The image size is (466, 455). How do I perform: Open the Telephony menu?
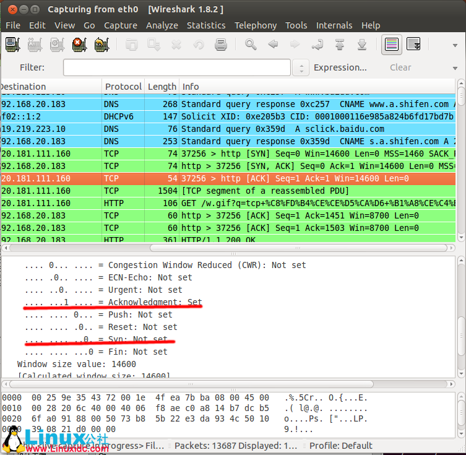coord(256,25)
